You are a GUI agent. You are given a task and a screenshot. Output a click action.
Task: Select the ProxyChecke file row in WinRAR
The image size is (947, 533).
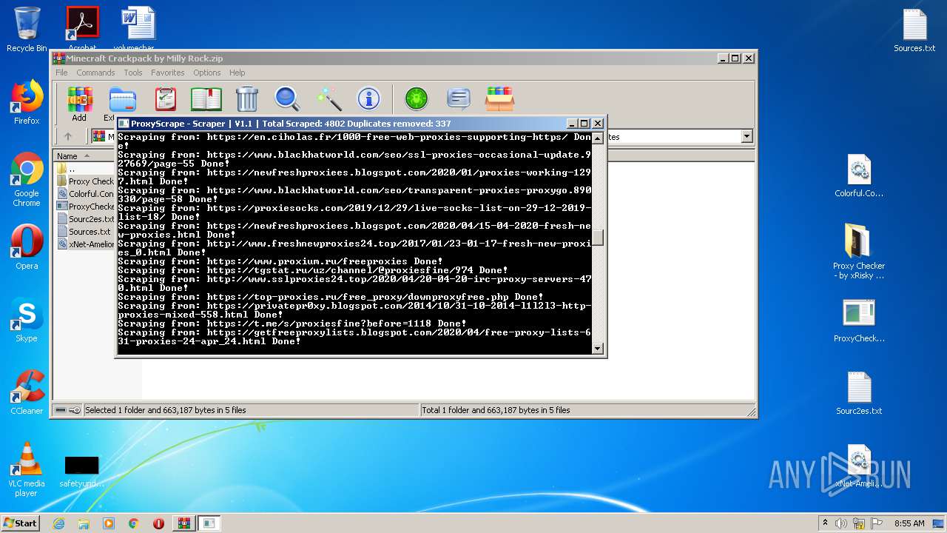85,207
